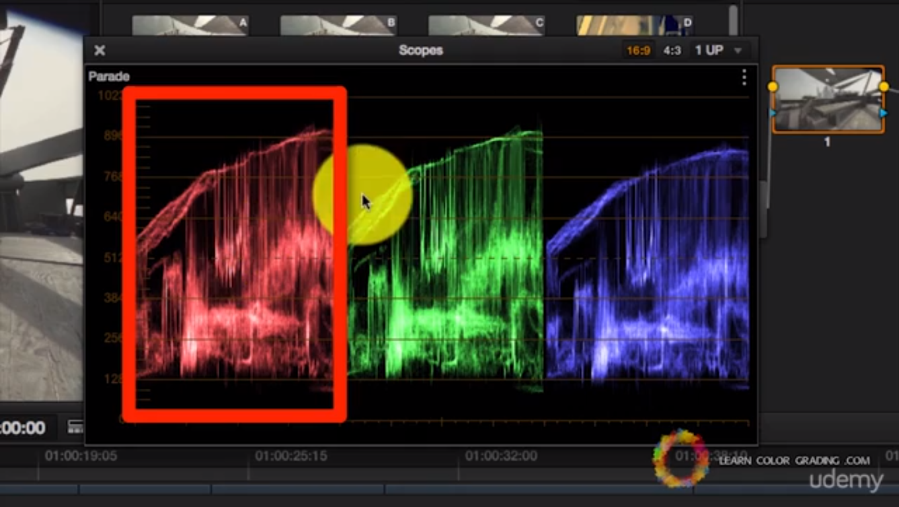This screenshot has width=899, height=507.
Task: Click node 1's blue key input triangle
Action: 772,113
